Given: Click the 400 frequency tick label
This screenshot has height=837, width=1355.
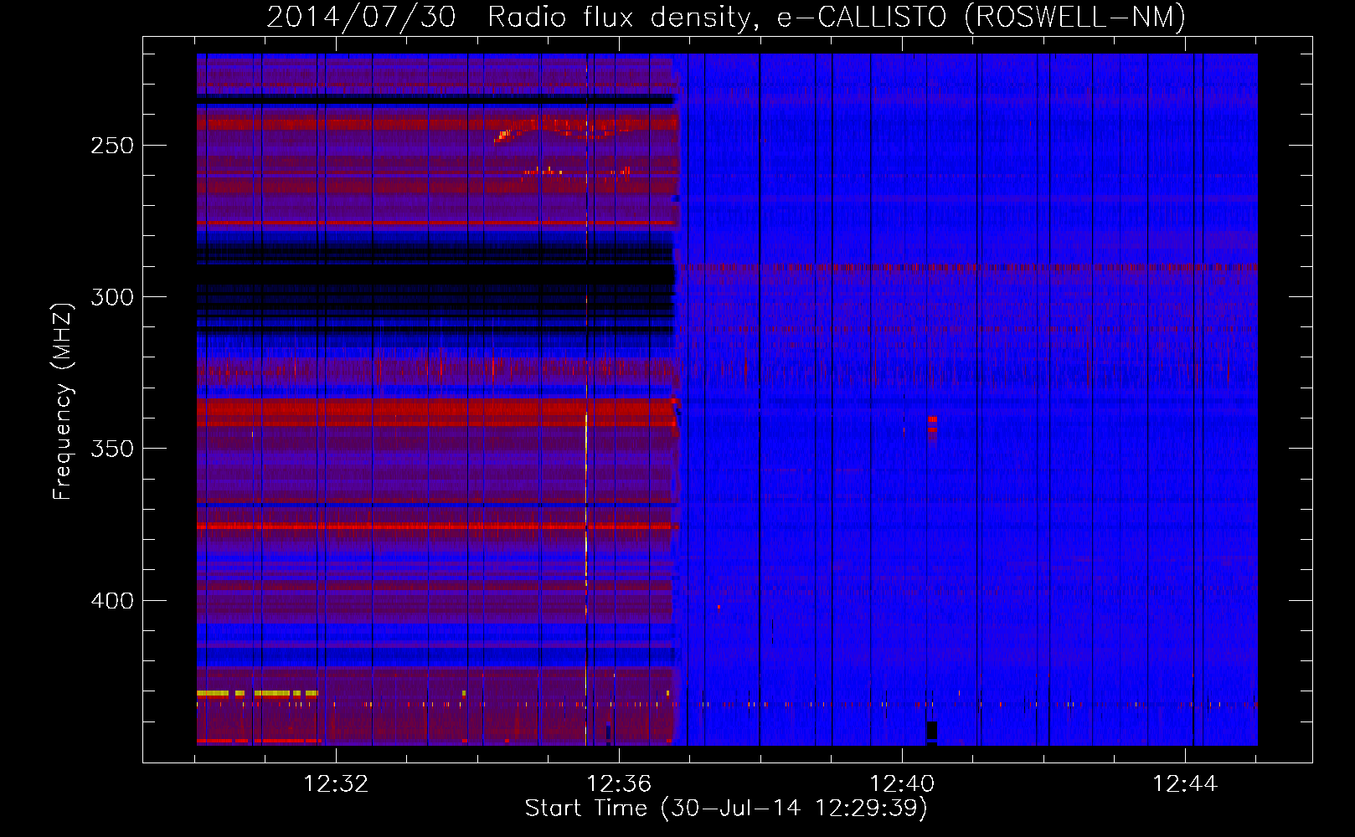Looking at the screenshot, I should (112, 601).
